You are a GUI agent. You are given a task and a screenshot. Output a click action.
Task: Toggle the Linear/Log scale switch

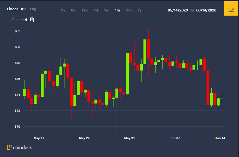[24, 9]
